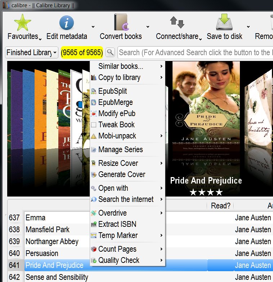Click the Resize Cover icon

(x=94, y=163)
